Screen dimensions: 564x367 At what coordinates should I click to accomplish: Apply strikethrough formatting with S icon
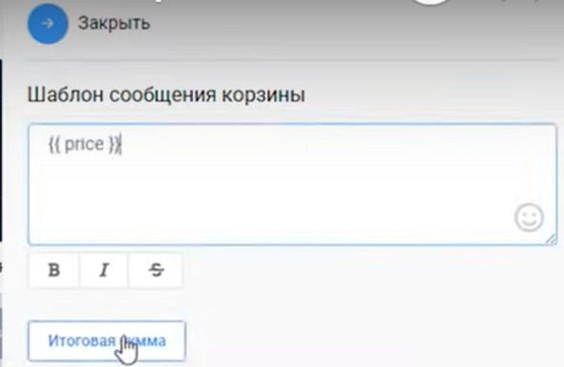click(156, 270)
